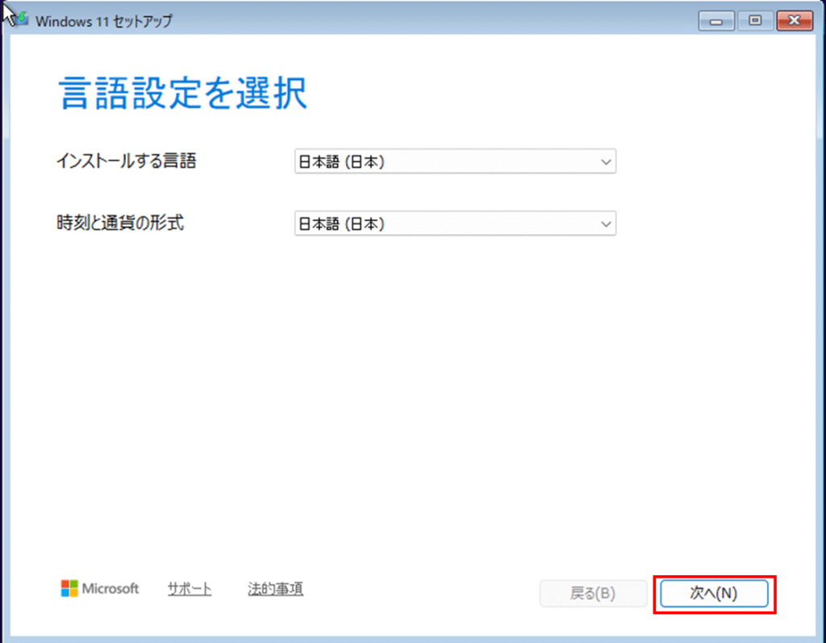
Task: Select the 日本語 (日本) text in language combo box
Action: (x=342, y=162)
